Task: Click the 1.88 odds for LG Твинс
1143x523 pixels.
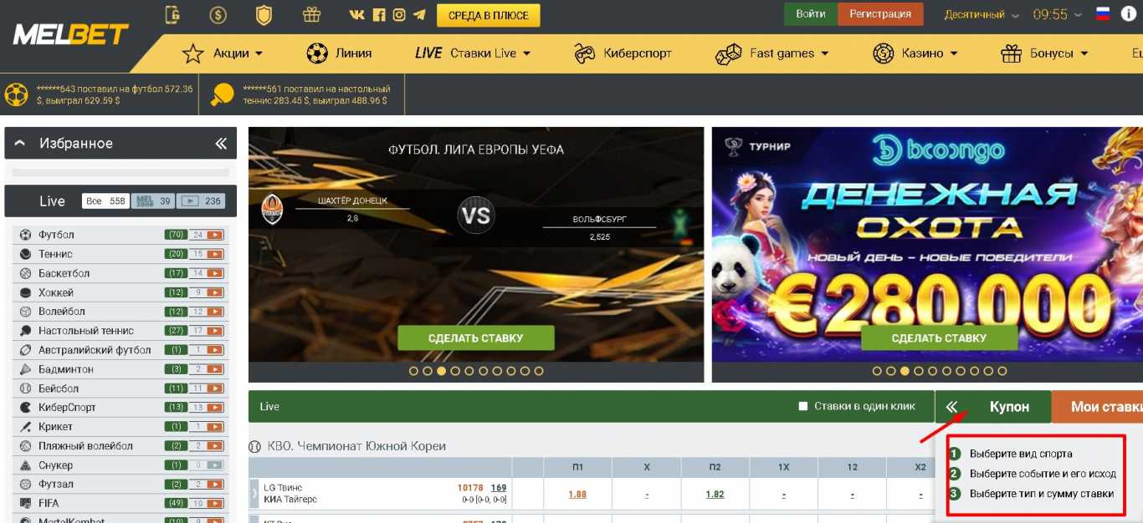Action: (x=577, y=495)
